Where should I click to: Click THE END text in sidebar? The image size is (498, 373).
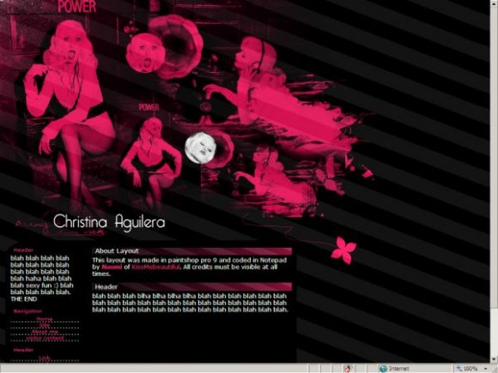(x=24, y=298)
